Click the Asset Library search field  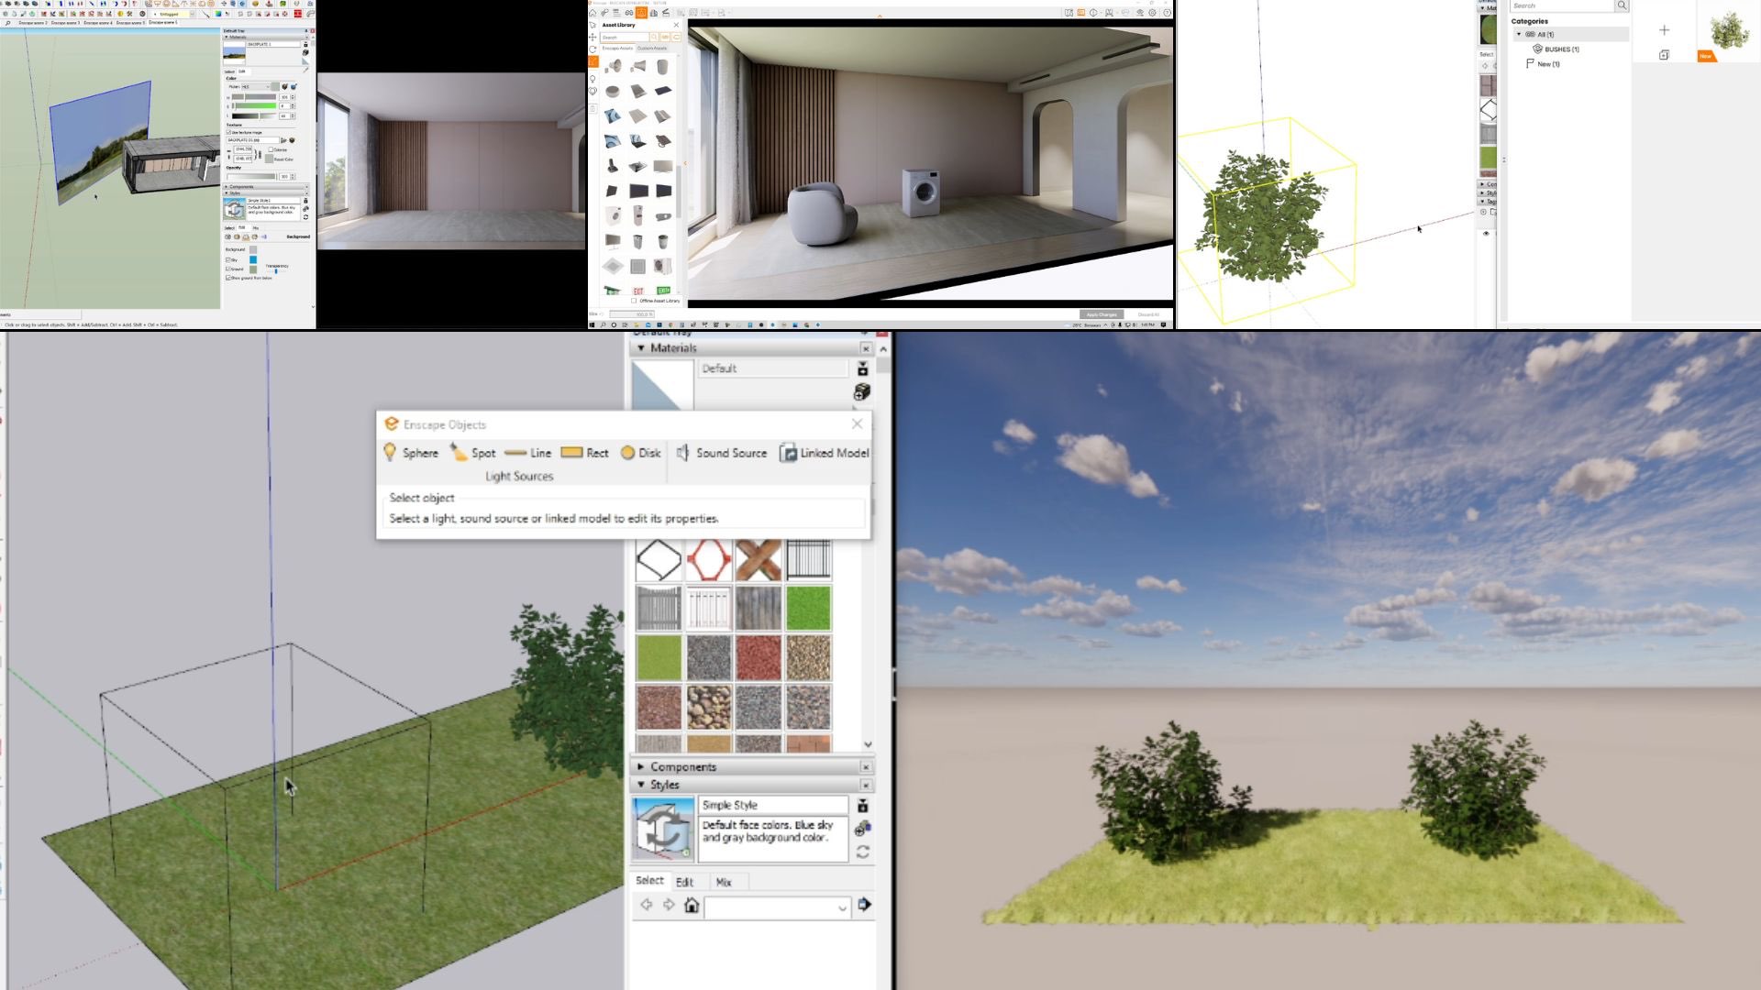click(625, 38)
